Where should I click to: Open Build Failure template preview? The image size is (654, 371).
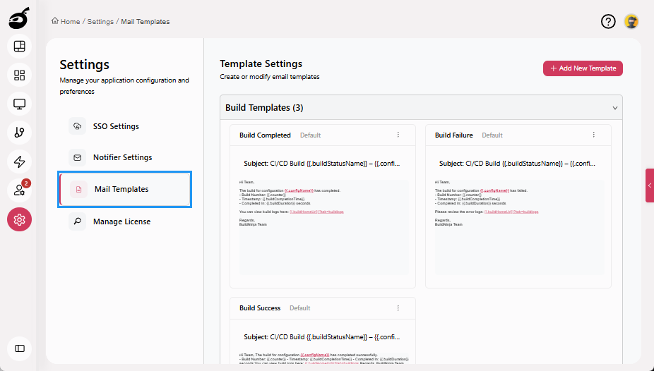tap(518, 227)
